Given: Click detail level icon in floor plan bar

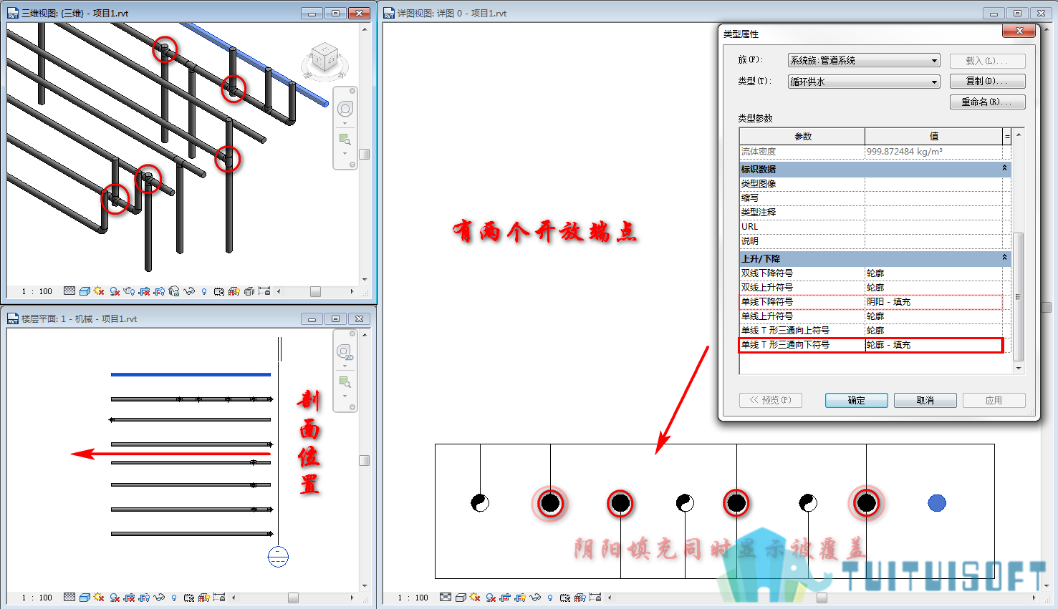Looking at the screenshot, I should click(69, 597).
